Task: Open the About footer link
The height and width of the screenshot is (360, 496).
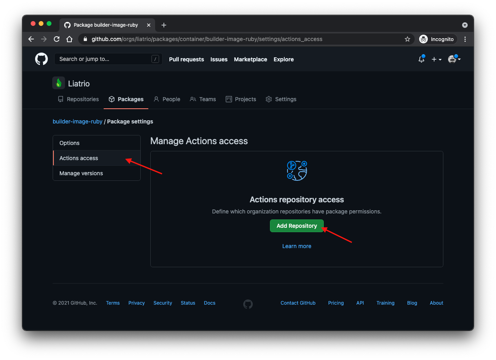Action: pyautogui.click(x=436, y=303)
